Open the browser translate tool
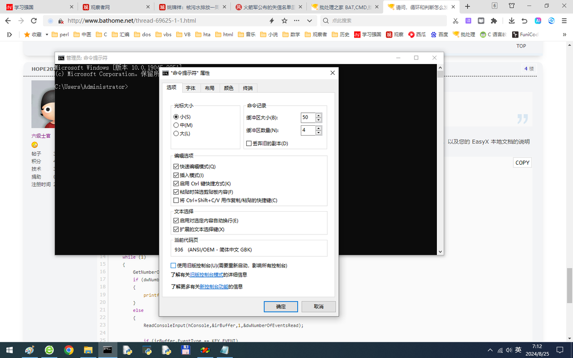Screen dimensions: 573x358 468,21
